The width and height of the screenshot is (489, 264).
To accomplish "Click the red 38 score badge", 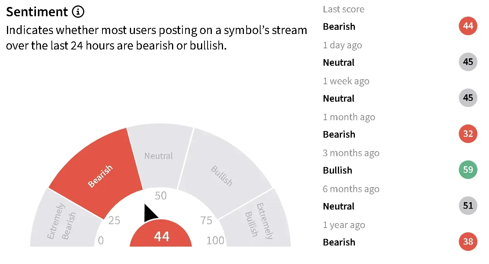I will tap(468, 242).
